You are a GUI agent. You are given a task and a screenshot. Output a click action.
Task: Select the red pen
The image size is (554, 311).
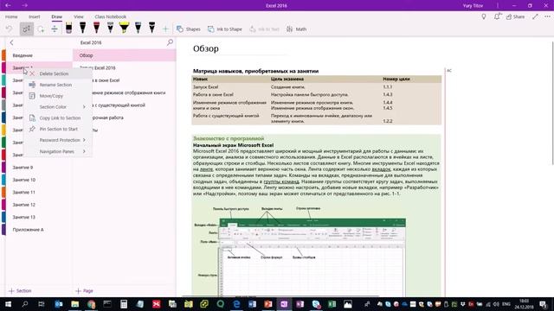click(x=96, y=28)
